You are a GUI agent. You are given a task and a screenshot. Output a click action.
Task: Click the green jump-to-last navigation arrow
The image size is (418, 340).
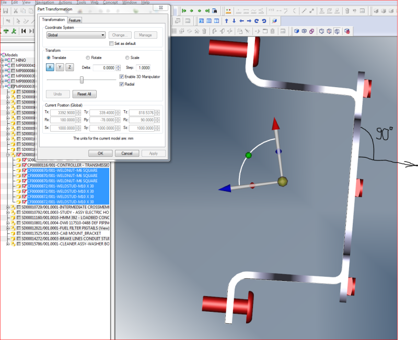click(207, 11)
